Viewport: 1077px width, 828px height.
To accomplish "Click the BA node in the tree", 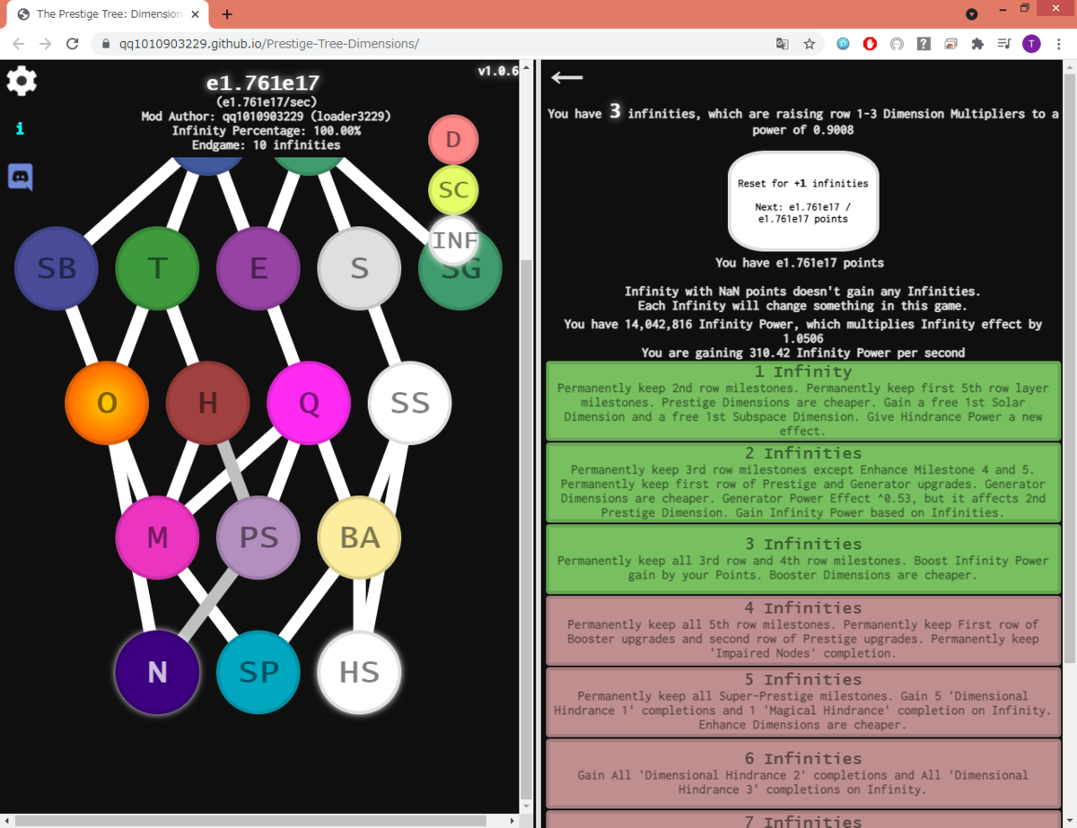I will (358, 537).
